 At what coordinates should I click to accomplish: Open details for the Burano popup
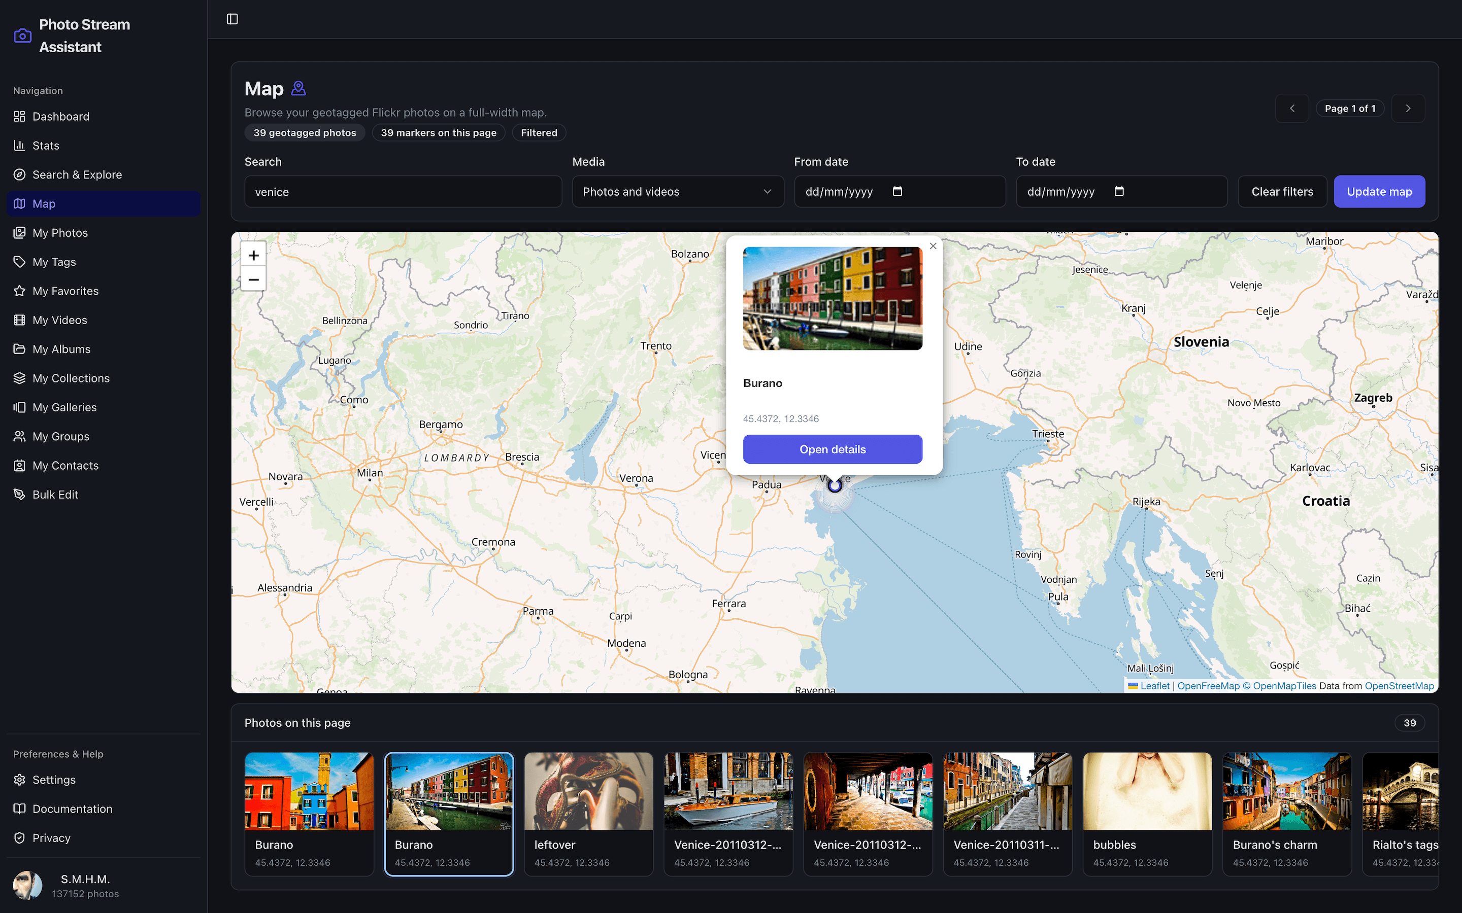point(833,449)
